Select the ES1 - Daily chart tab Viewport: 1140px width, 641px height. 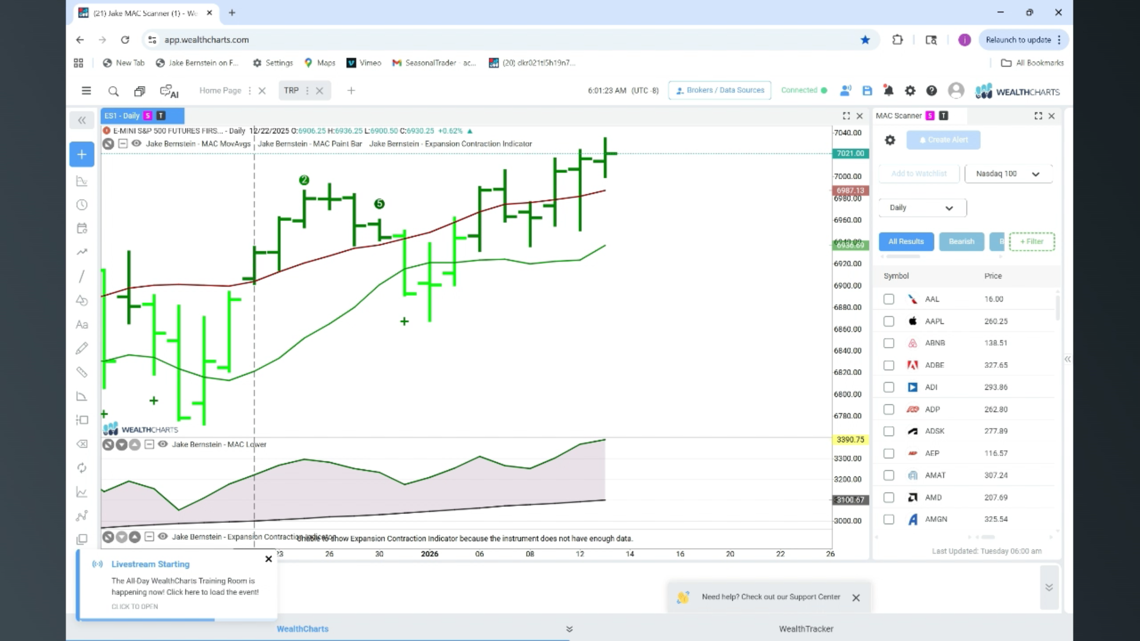point(122,116)
